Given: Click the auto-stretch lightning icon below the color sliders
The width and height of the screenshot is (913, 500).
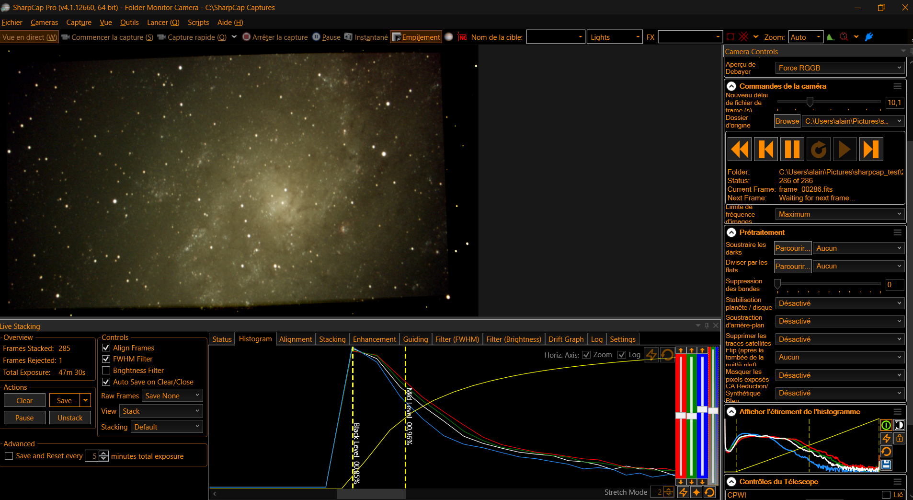Looking at the screenshot, I should pyautogui.click(x=684, y=492).
